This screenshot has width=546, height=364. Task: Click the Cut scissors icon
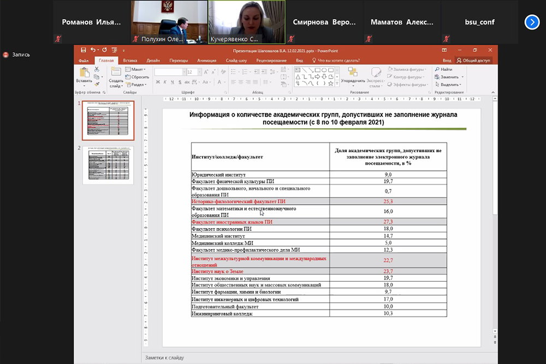click(x=96, y=69)
